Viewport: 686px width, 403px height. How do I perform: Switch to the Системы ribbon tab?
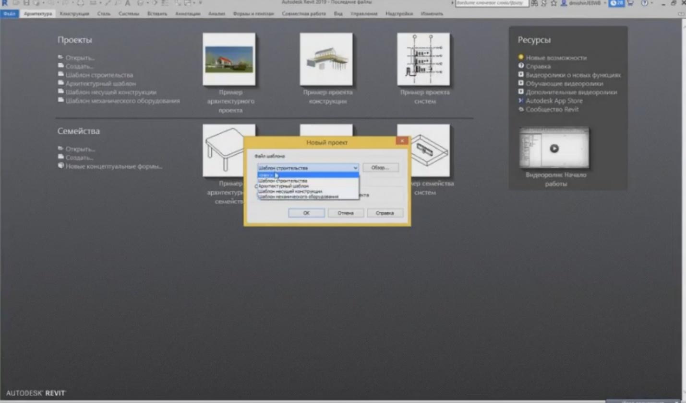pos(129,13)
